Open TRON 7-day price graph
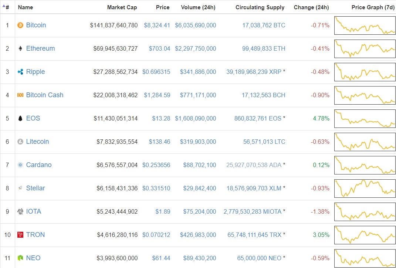 [365, 235]
